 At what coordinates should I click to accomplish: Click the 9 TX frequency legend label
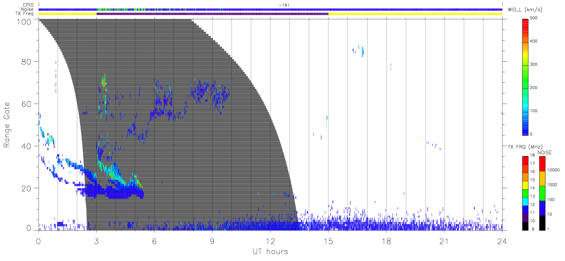tap(532, 229)
